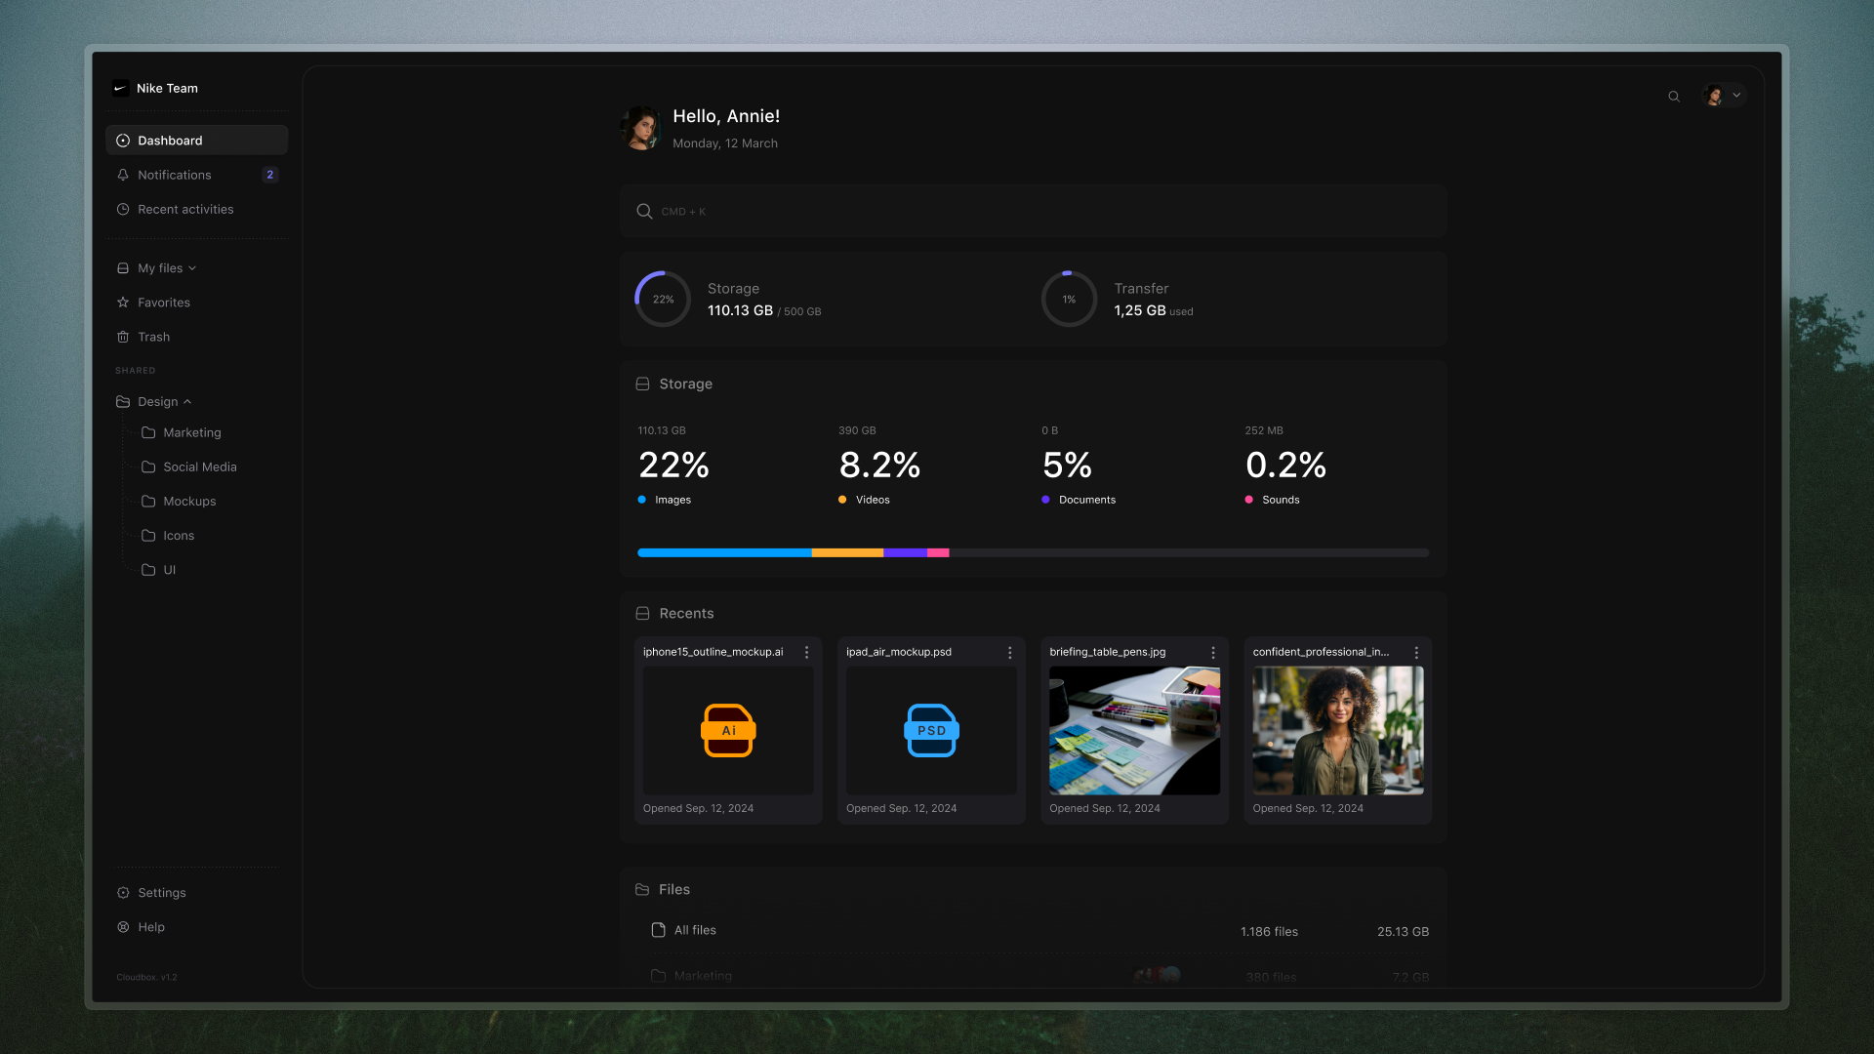Click the Recent activities clock icon
This screenshot has width=1874, height=1054.
[122, 209]
